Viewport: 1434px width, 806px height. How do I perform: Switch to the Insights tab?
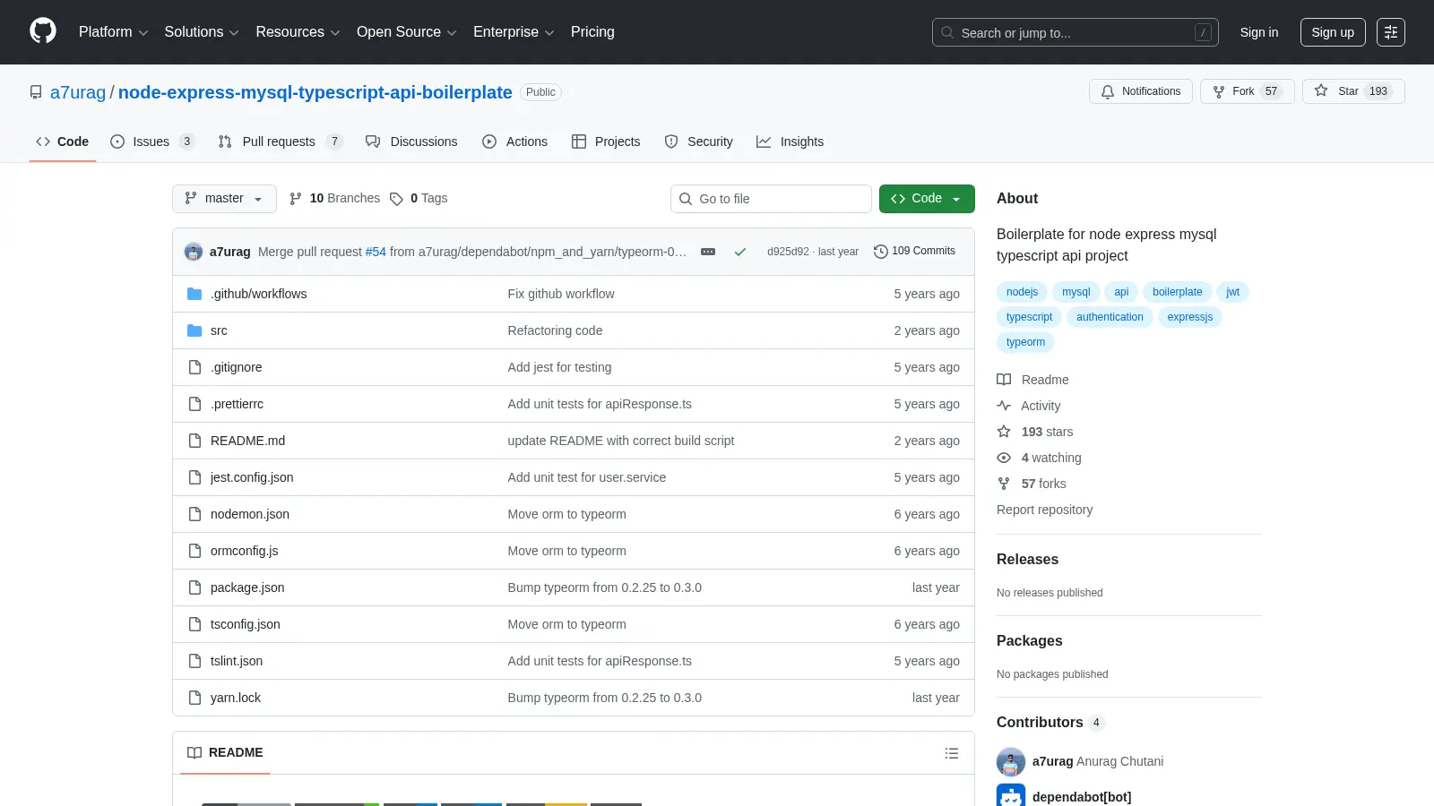(x=790, y=141)
